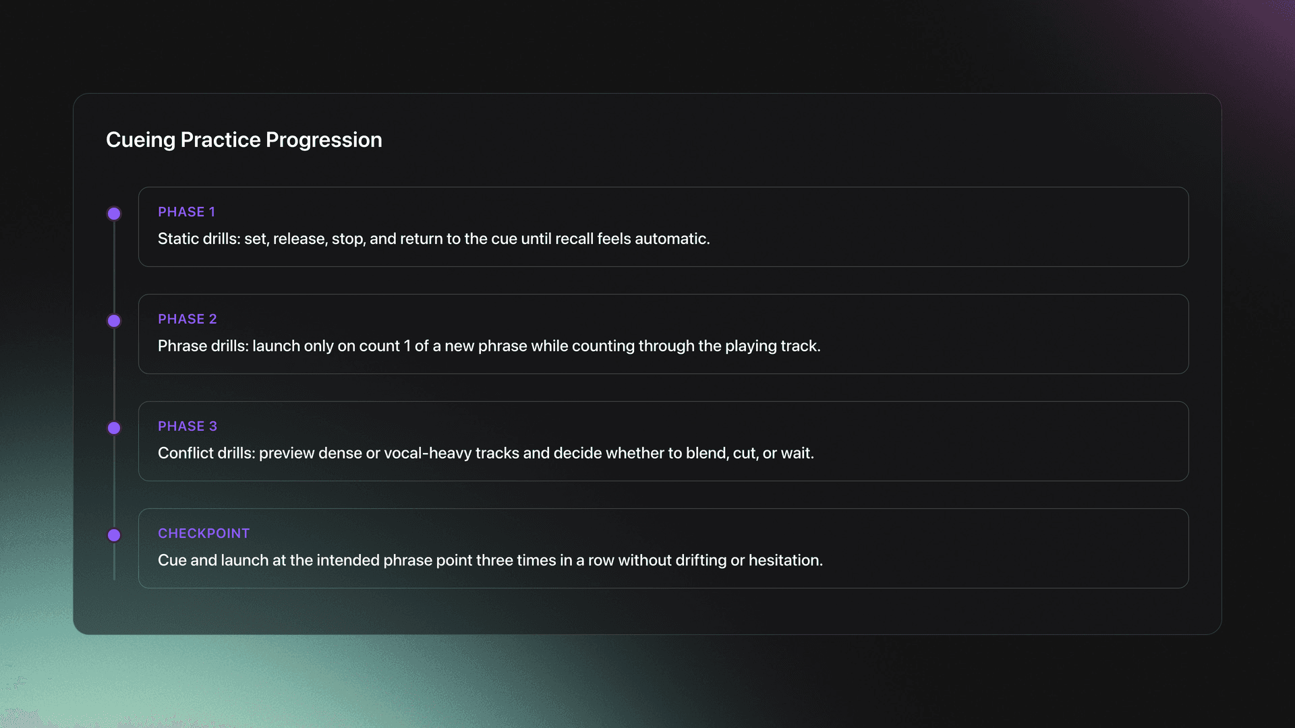Click the "PHASE 1" purple label
1295x728 pixels.
coord(186,212)
